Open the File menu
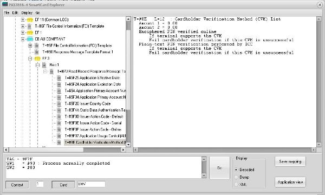 click(x=6, y=12)
